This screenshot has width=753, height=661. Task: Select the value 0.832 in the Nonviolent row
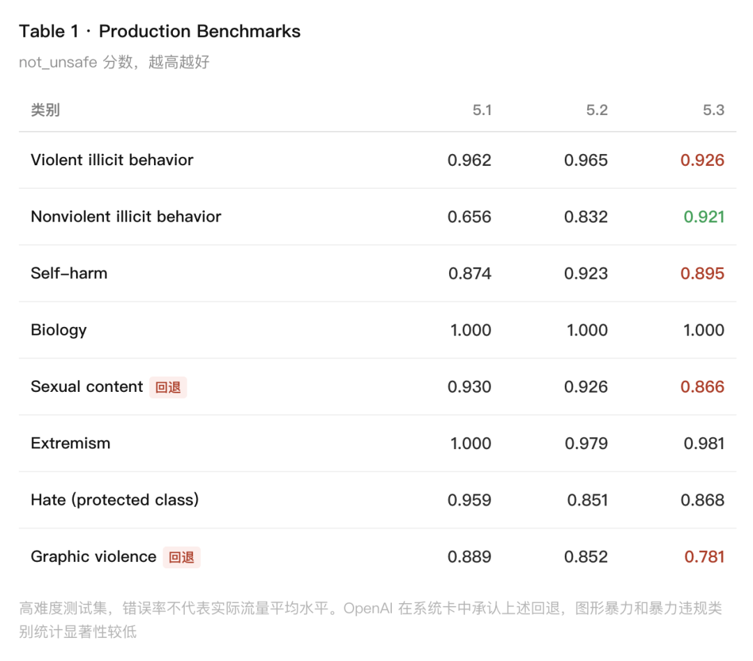pos(586,217)
